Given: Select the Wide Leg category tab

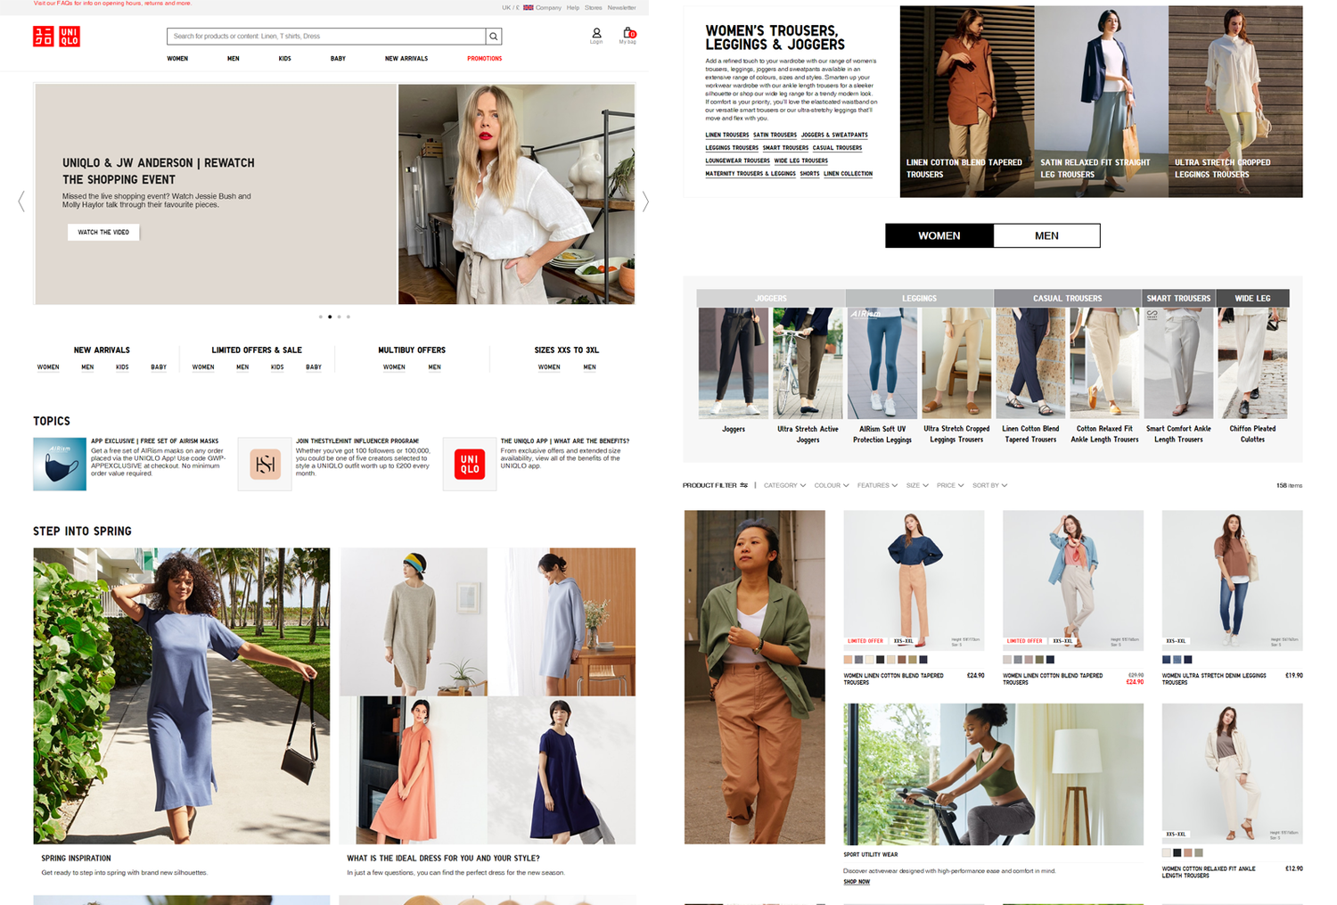Looking at the screenshot, I should [x=1252, y=298].
